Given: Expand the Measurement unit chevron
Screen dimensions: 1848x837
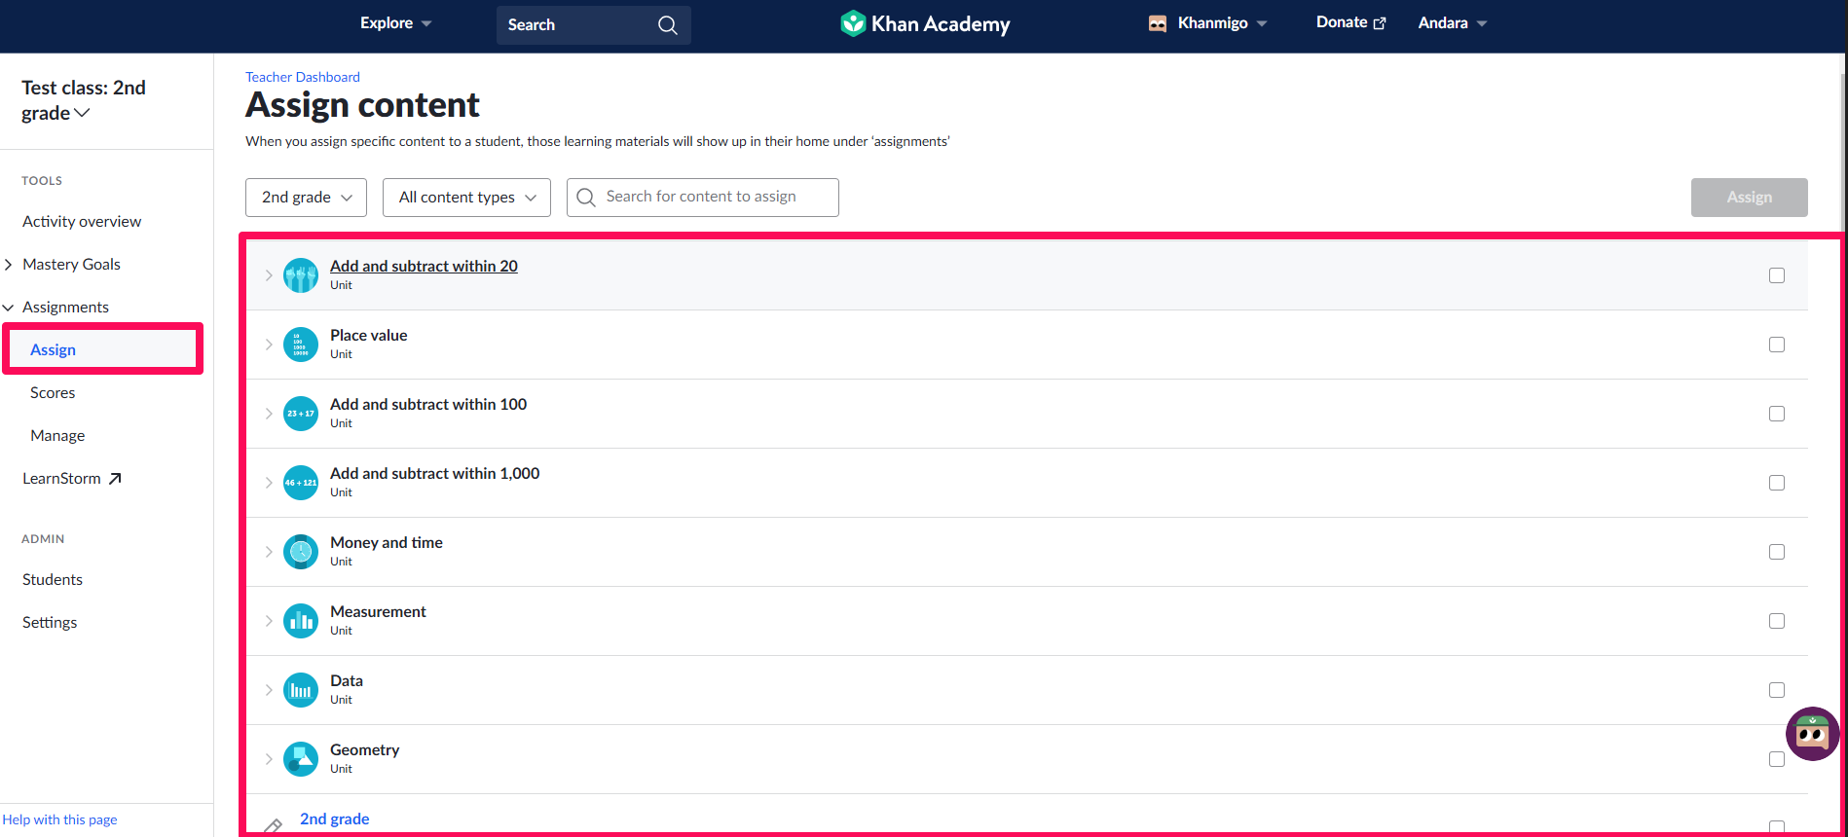Looking at the screenshot, I should pos(269,621).
